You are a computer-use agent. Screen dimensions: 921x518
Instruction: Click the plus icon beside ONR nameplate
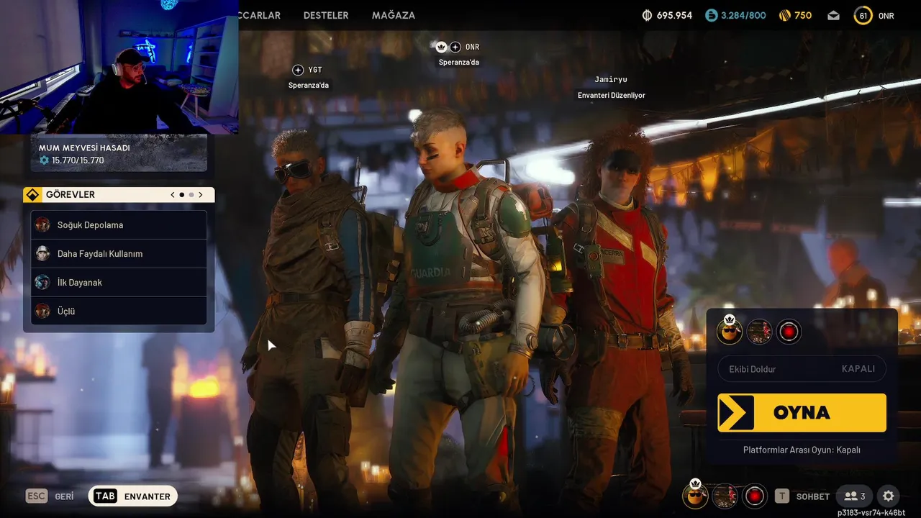455,47
